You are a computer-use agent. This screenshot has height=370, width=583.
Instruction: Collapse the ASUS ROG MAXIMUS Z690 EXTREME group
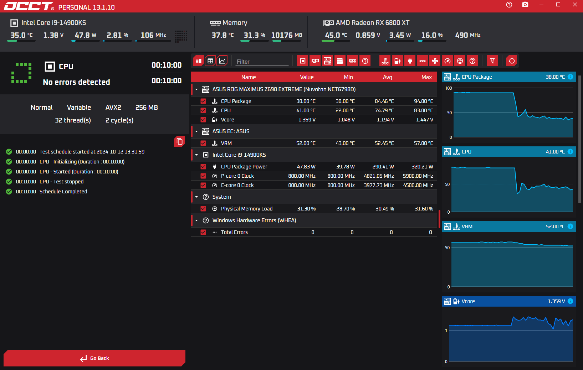click(x=196, y=89)
